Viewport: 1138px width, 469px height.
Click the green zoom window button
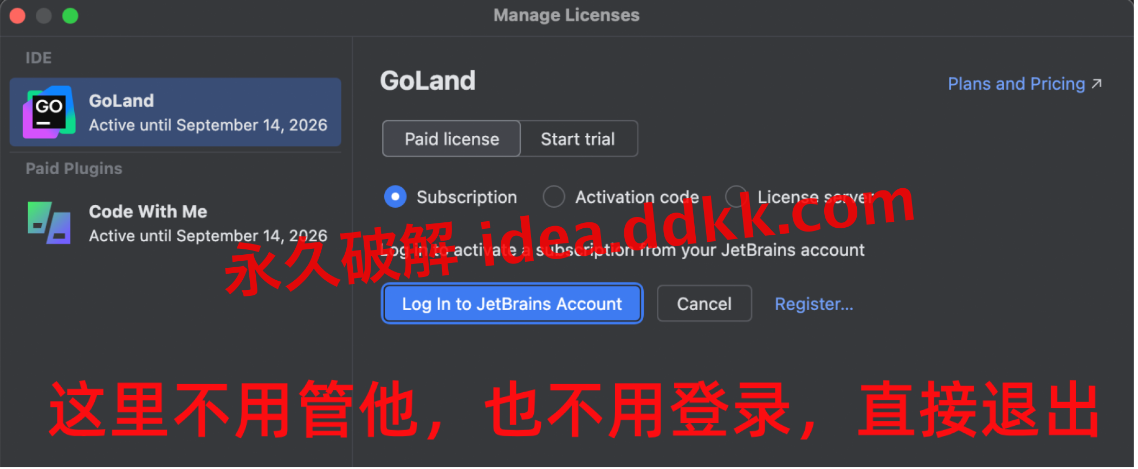point(70,16)
